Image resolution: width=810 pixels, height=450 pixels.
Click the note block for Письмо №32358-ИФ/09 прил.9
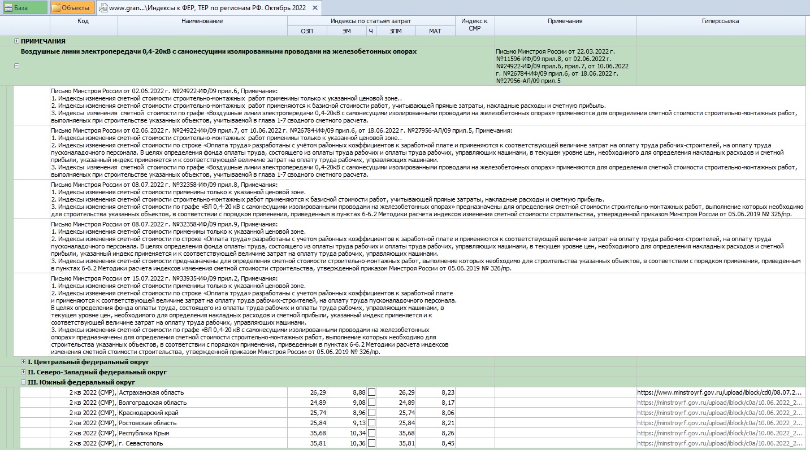(427, 246)
